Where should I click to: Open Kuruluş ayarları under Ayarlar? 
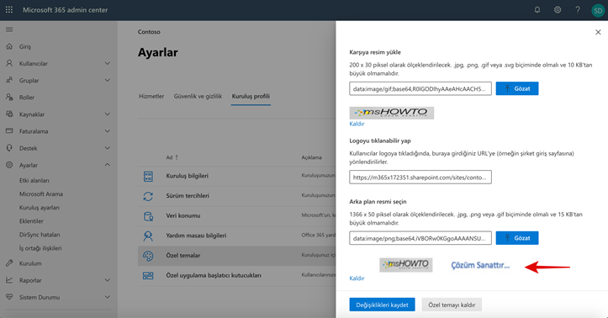pyautogui.click(x=40, y=208)
